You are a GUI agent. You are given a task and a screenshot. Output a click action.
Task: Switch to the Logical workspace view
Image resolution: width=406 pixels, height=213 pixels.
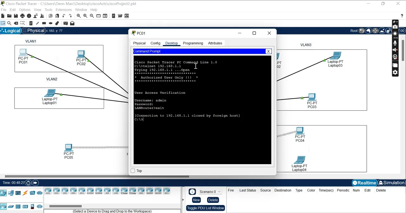point(10,31)
